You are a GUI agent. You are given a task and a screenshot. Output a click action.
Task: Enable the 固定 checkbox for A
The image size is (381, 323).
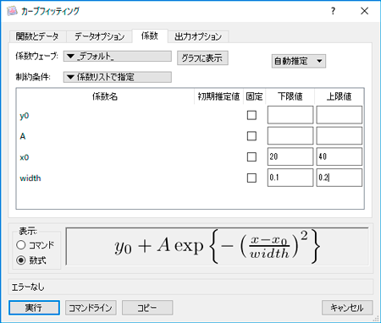[x=251, y=136]
